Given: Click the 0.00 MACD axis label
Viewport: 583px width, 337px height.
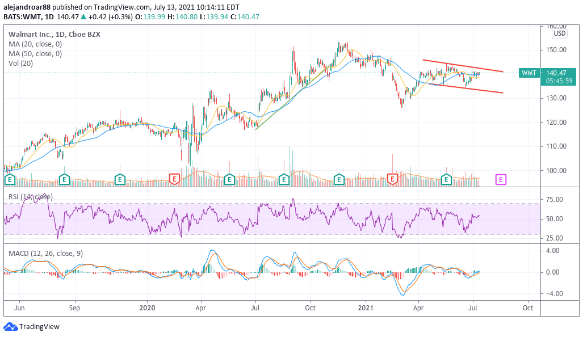Looking at the screenshot, I should coord(552,272).
